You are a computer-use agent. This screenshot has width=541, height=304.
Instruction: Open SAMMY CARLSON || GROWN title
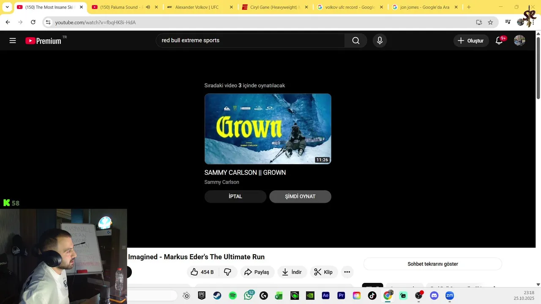(245, 173)
